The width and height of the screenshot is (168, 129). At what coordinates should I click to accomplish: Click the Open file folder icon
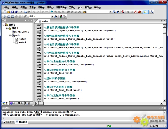tap(9, 12)
